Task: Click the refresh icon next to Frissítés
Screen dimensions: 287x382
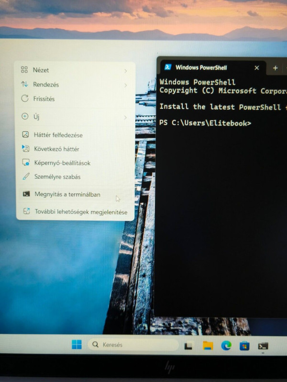Action: [25, 98]
